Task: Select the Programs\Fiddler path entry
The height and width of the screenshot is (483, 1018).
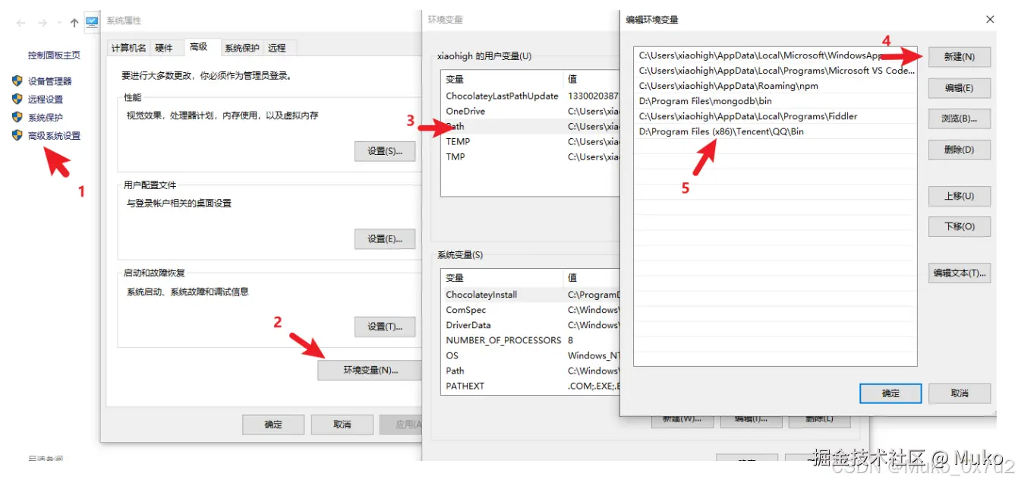Action: pyautogui.click(x=775, y=116)
